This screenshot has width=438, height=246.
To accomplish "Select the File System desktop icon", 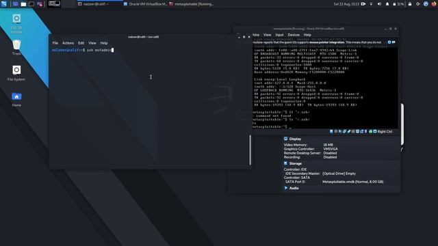I will (x=16, y=73).
